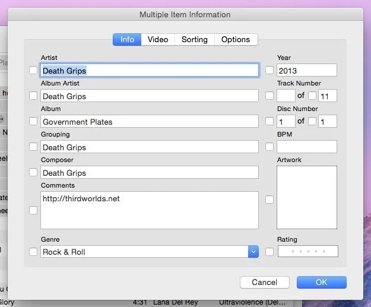Click the Disc Number field
The width and height of the screenshot is (371, 307).
coord(286,121)
